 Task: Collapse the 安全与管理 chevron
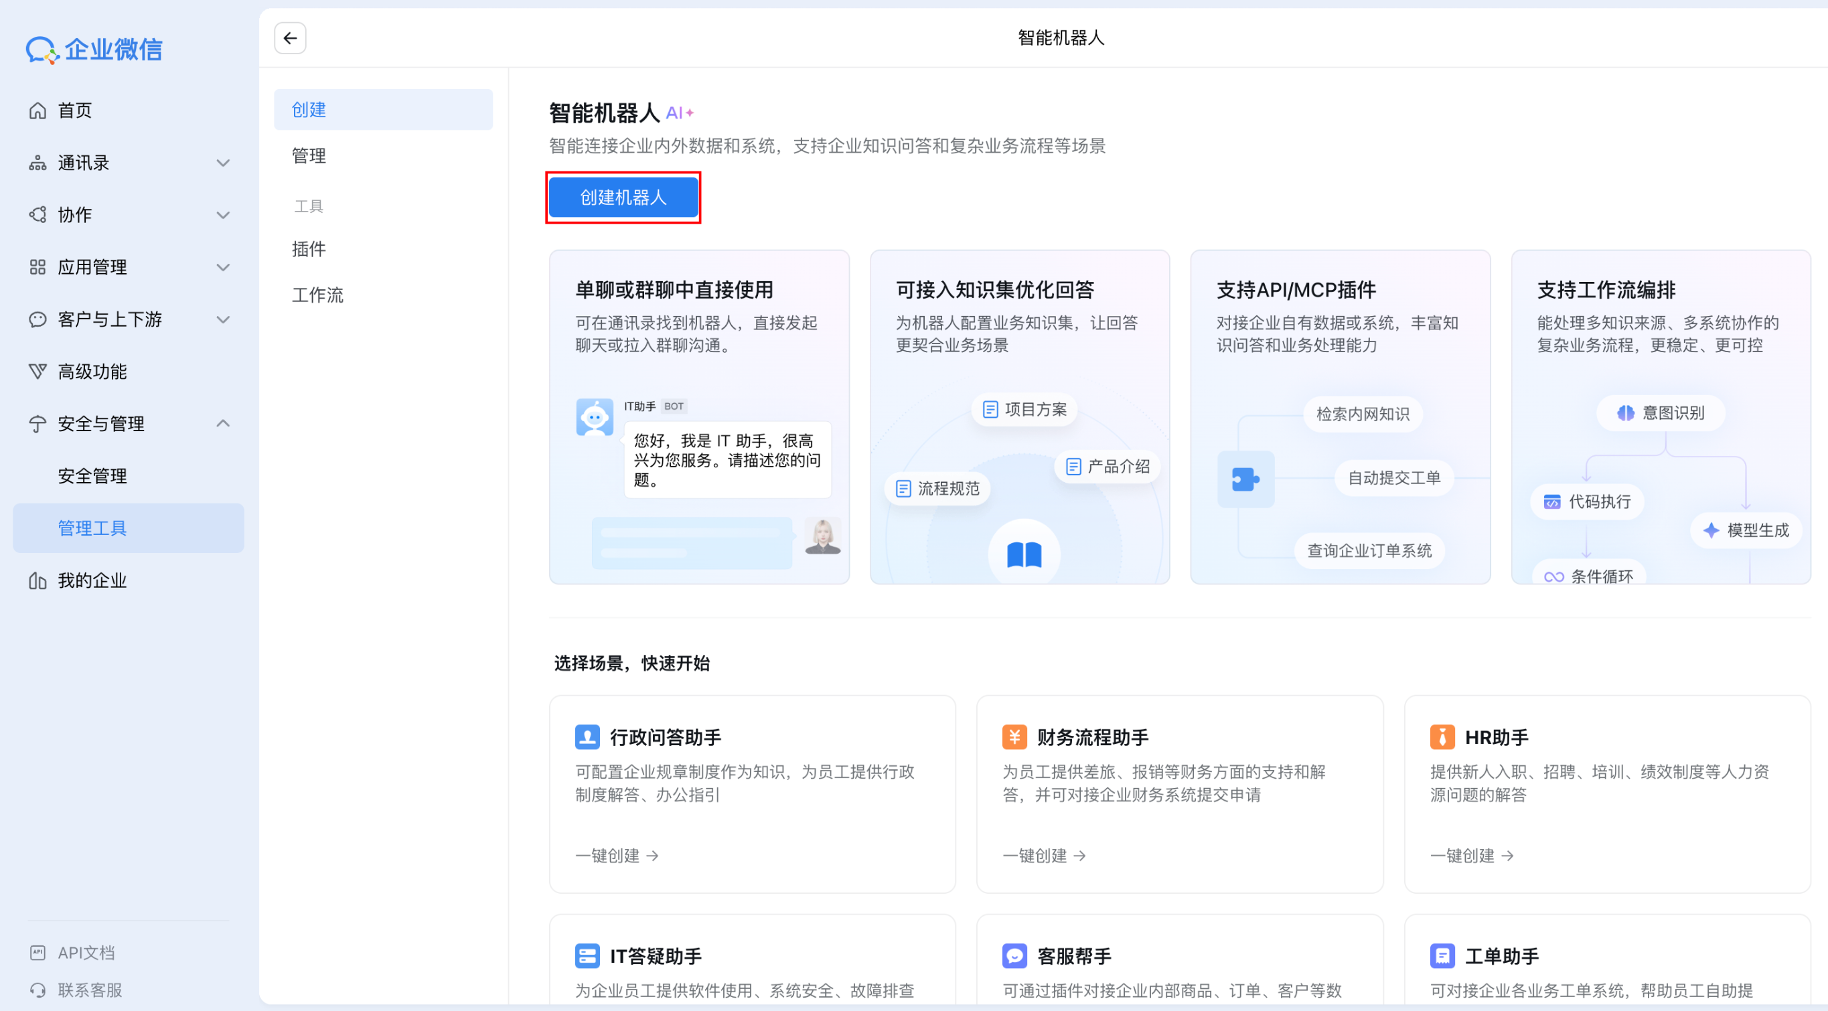click(x=223, y=424)
